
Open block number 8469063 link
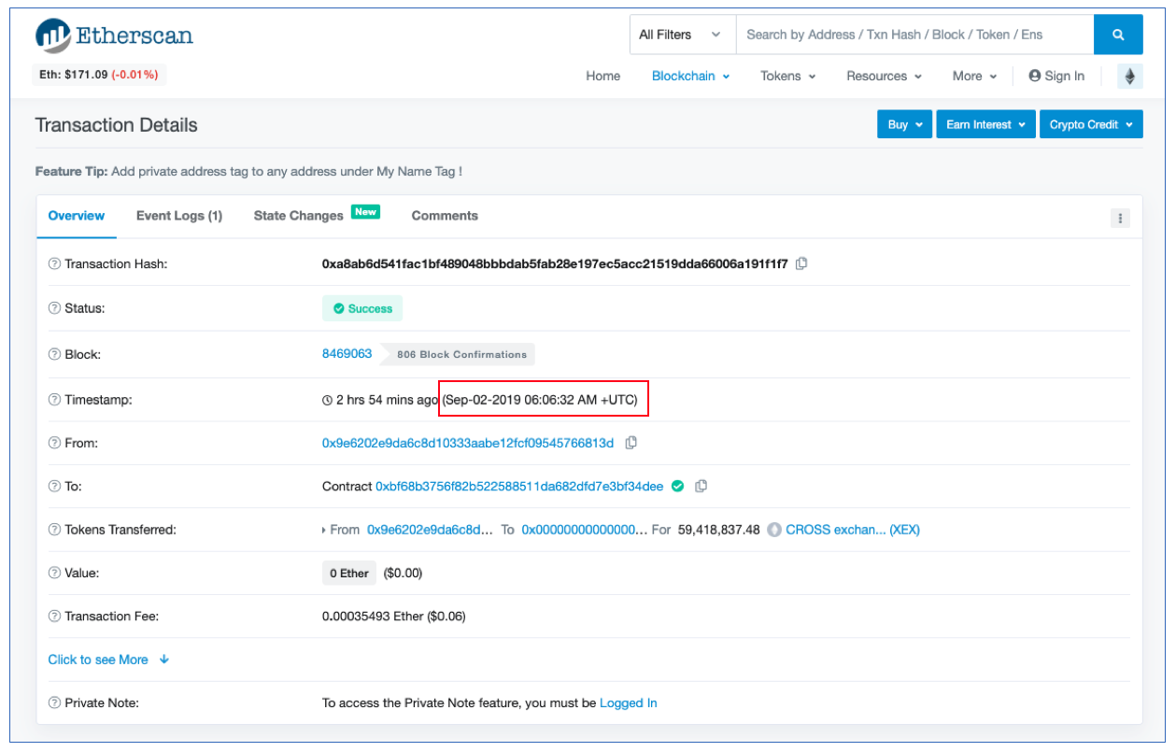tap(347, 354)
